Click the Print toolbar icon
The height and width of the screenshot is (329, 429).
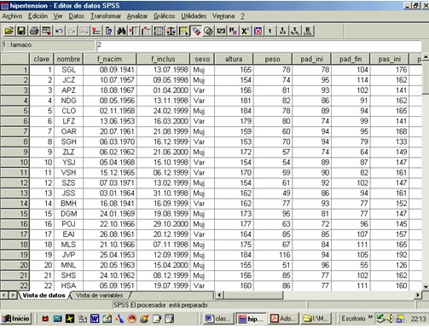click(x=34, y=31)
